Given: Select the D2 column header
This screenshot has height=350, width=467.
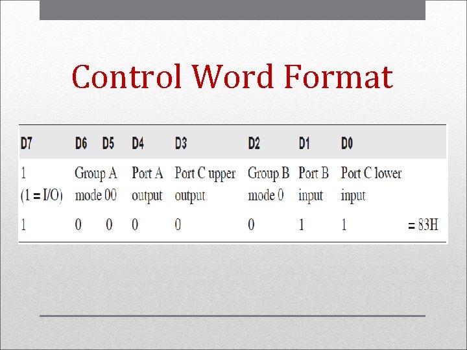Looking at the screenshot, I should pos(254,143).
